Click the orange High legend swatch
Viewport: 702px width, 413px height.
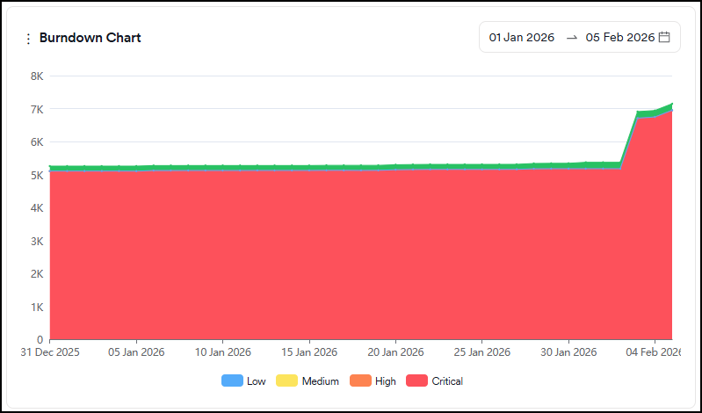coord(361,381)
